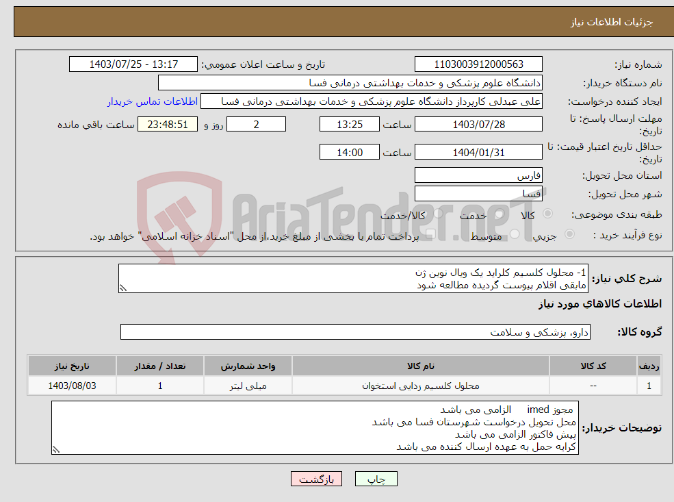Click the row number cell 1
Image resolution: width=674 pixels, height=502 pixels.
(x=649, y=386)
